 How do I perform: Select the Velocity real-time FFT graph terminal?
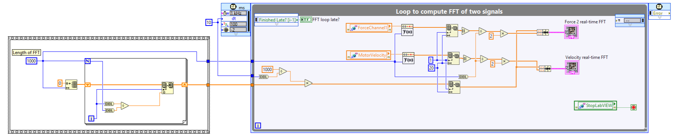coord(572,67)
